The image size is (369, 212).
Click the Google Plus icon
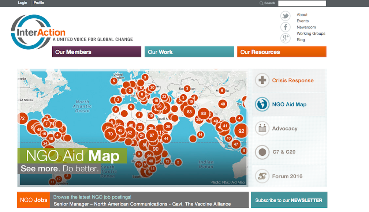(x=285, y=38)
